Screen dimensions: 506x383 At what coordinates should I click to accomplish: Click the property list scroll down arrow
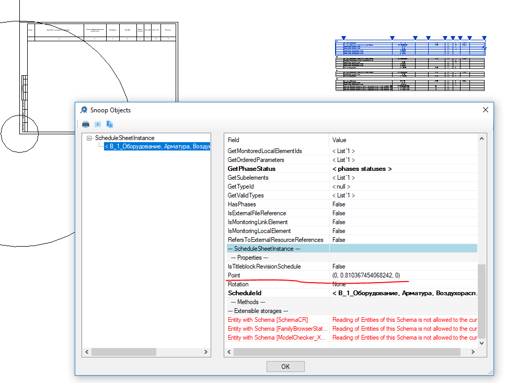coord(481,343)
